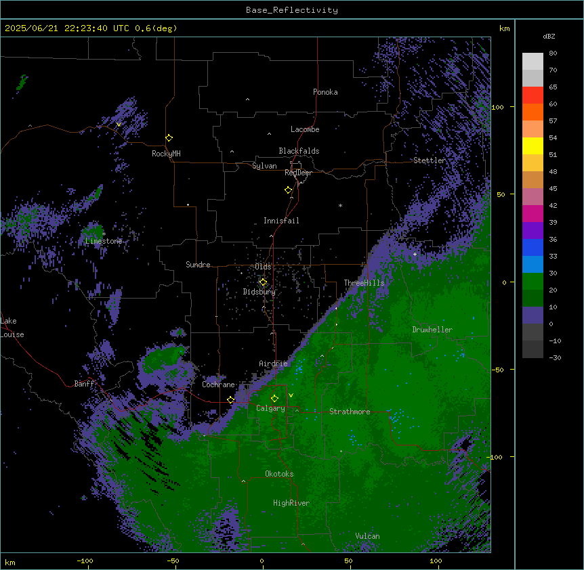The width and height of the screenshot is (584, 570).
Task: Click the Airdrie label
Action: pyautogui.click(x=273, y=364)
